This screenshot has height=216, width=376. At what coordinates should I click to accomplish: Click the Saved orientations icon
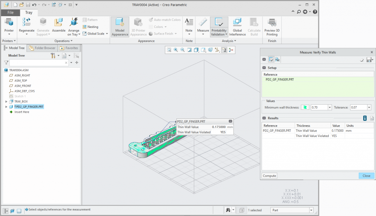point(203,50)
